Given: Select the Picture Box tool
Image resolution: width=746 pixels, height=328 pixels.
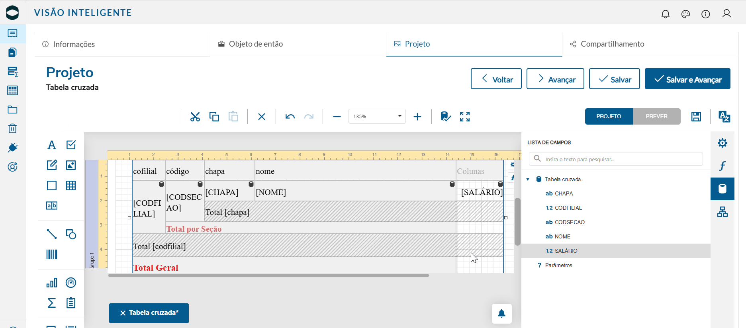Looking at the screenshot, I should pyautogui.click(x=71, y=165).
